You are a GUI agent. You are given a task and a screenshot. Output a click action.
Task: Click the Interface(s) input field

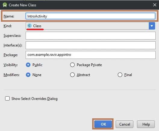pyautogui.click(x=91, y=45)
